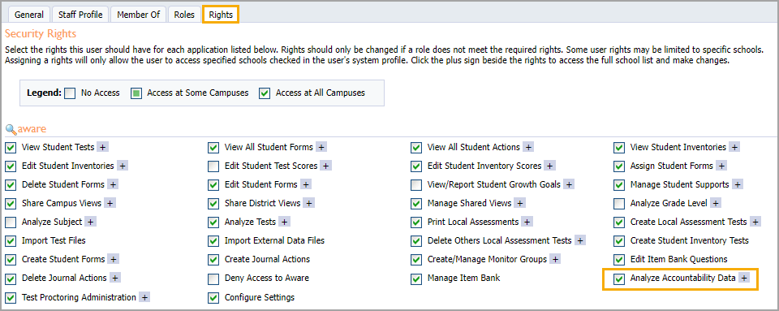
Task: Uncheck Create Journal Actions checkbox
Action: coord(213,259)
